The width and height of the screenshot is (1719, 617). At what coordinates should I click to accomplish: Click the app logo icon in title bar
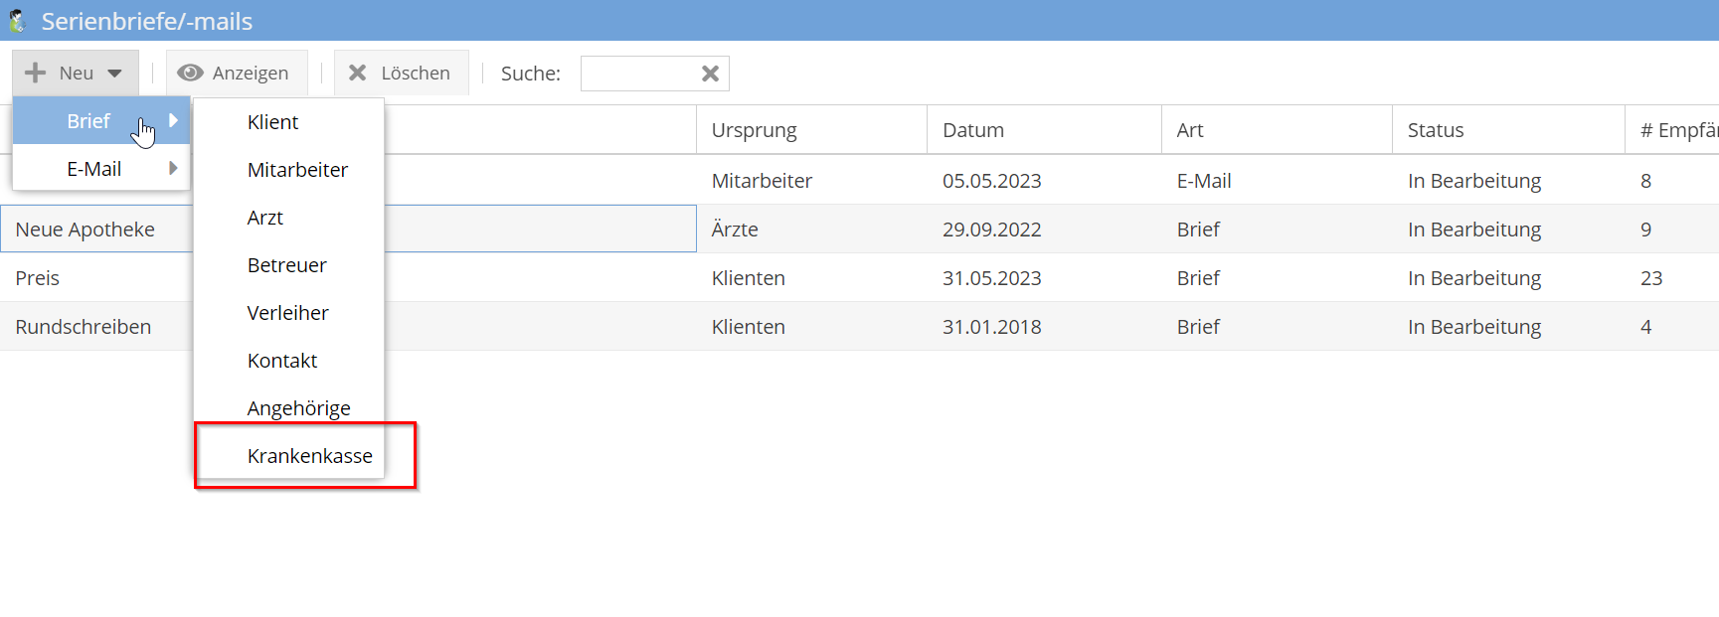17,21
